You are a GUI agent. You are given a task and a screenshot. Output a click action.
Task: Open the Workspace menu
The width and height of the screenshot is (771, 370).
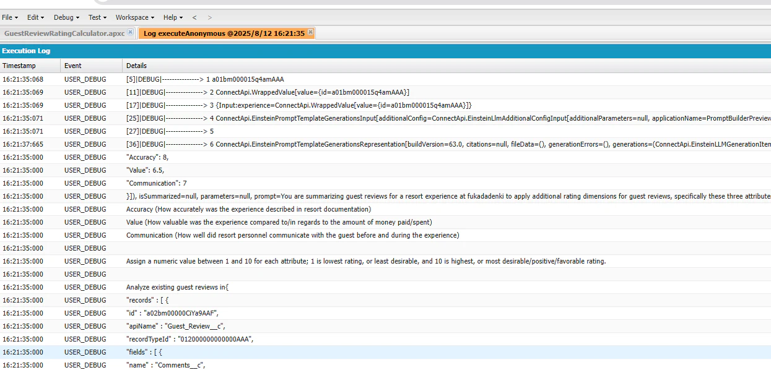pyautogui.click(x=135, y=17)
